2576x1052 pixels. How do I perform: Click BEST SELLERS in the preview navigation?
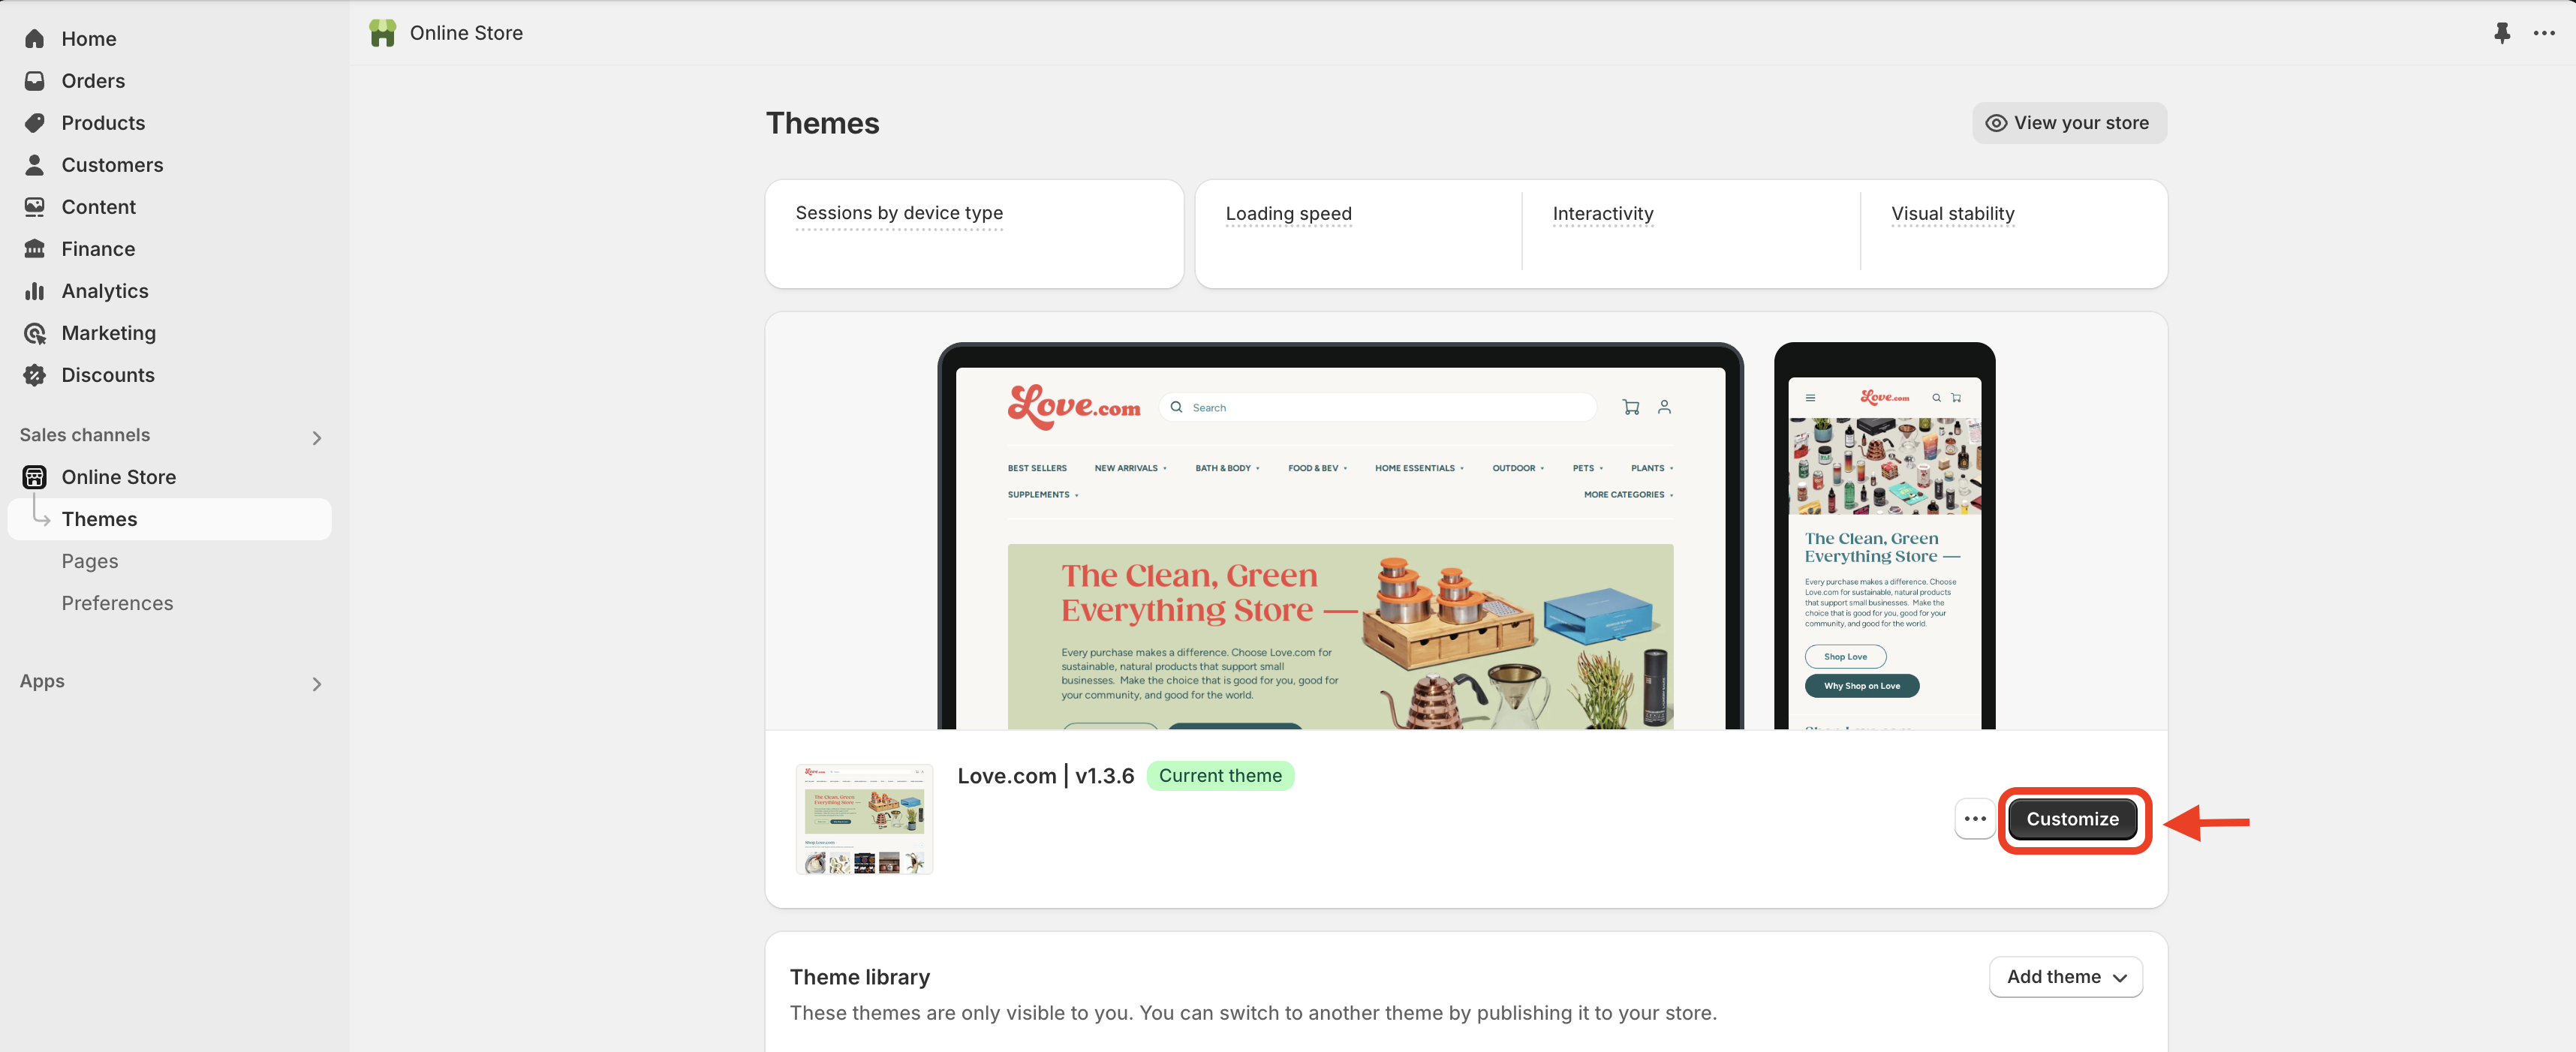pos(1037,468)
